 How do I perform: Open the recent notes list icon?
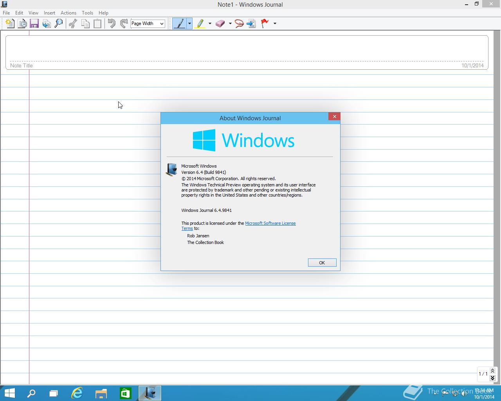[22, 23]
